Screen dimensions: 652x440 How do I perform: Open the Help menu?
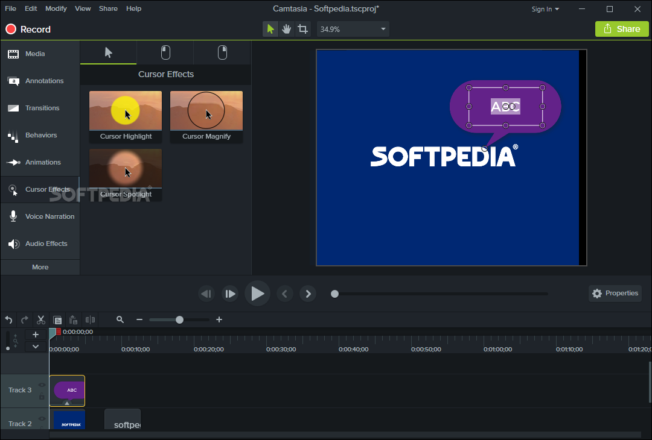(133, 8)
